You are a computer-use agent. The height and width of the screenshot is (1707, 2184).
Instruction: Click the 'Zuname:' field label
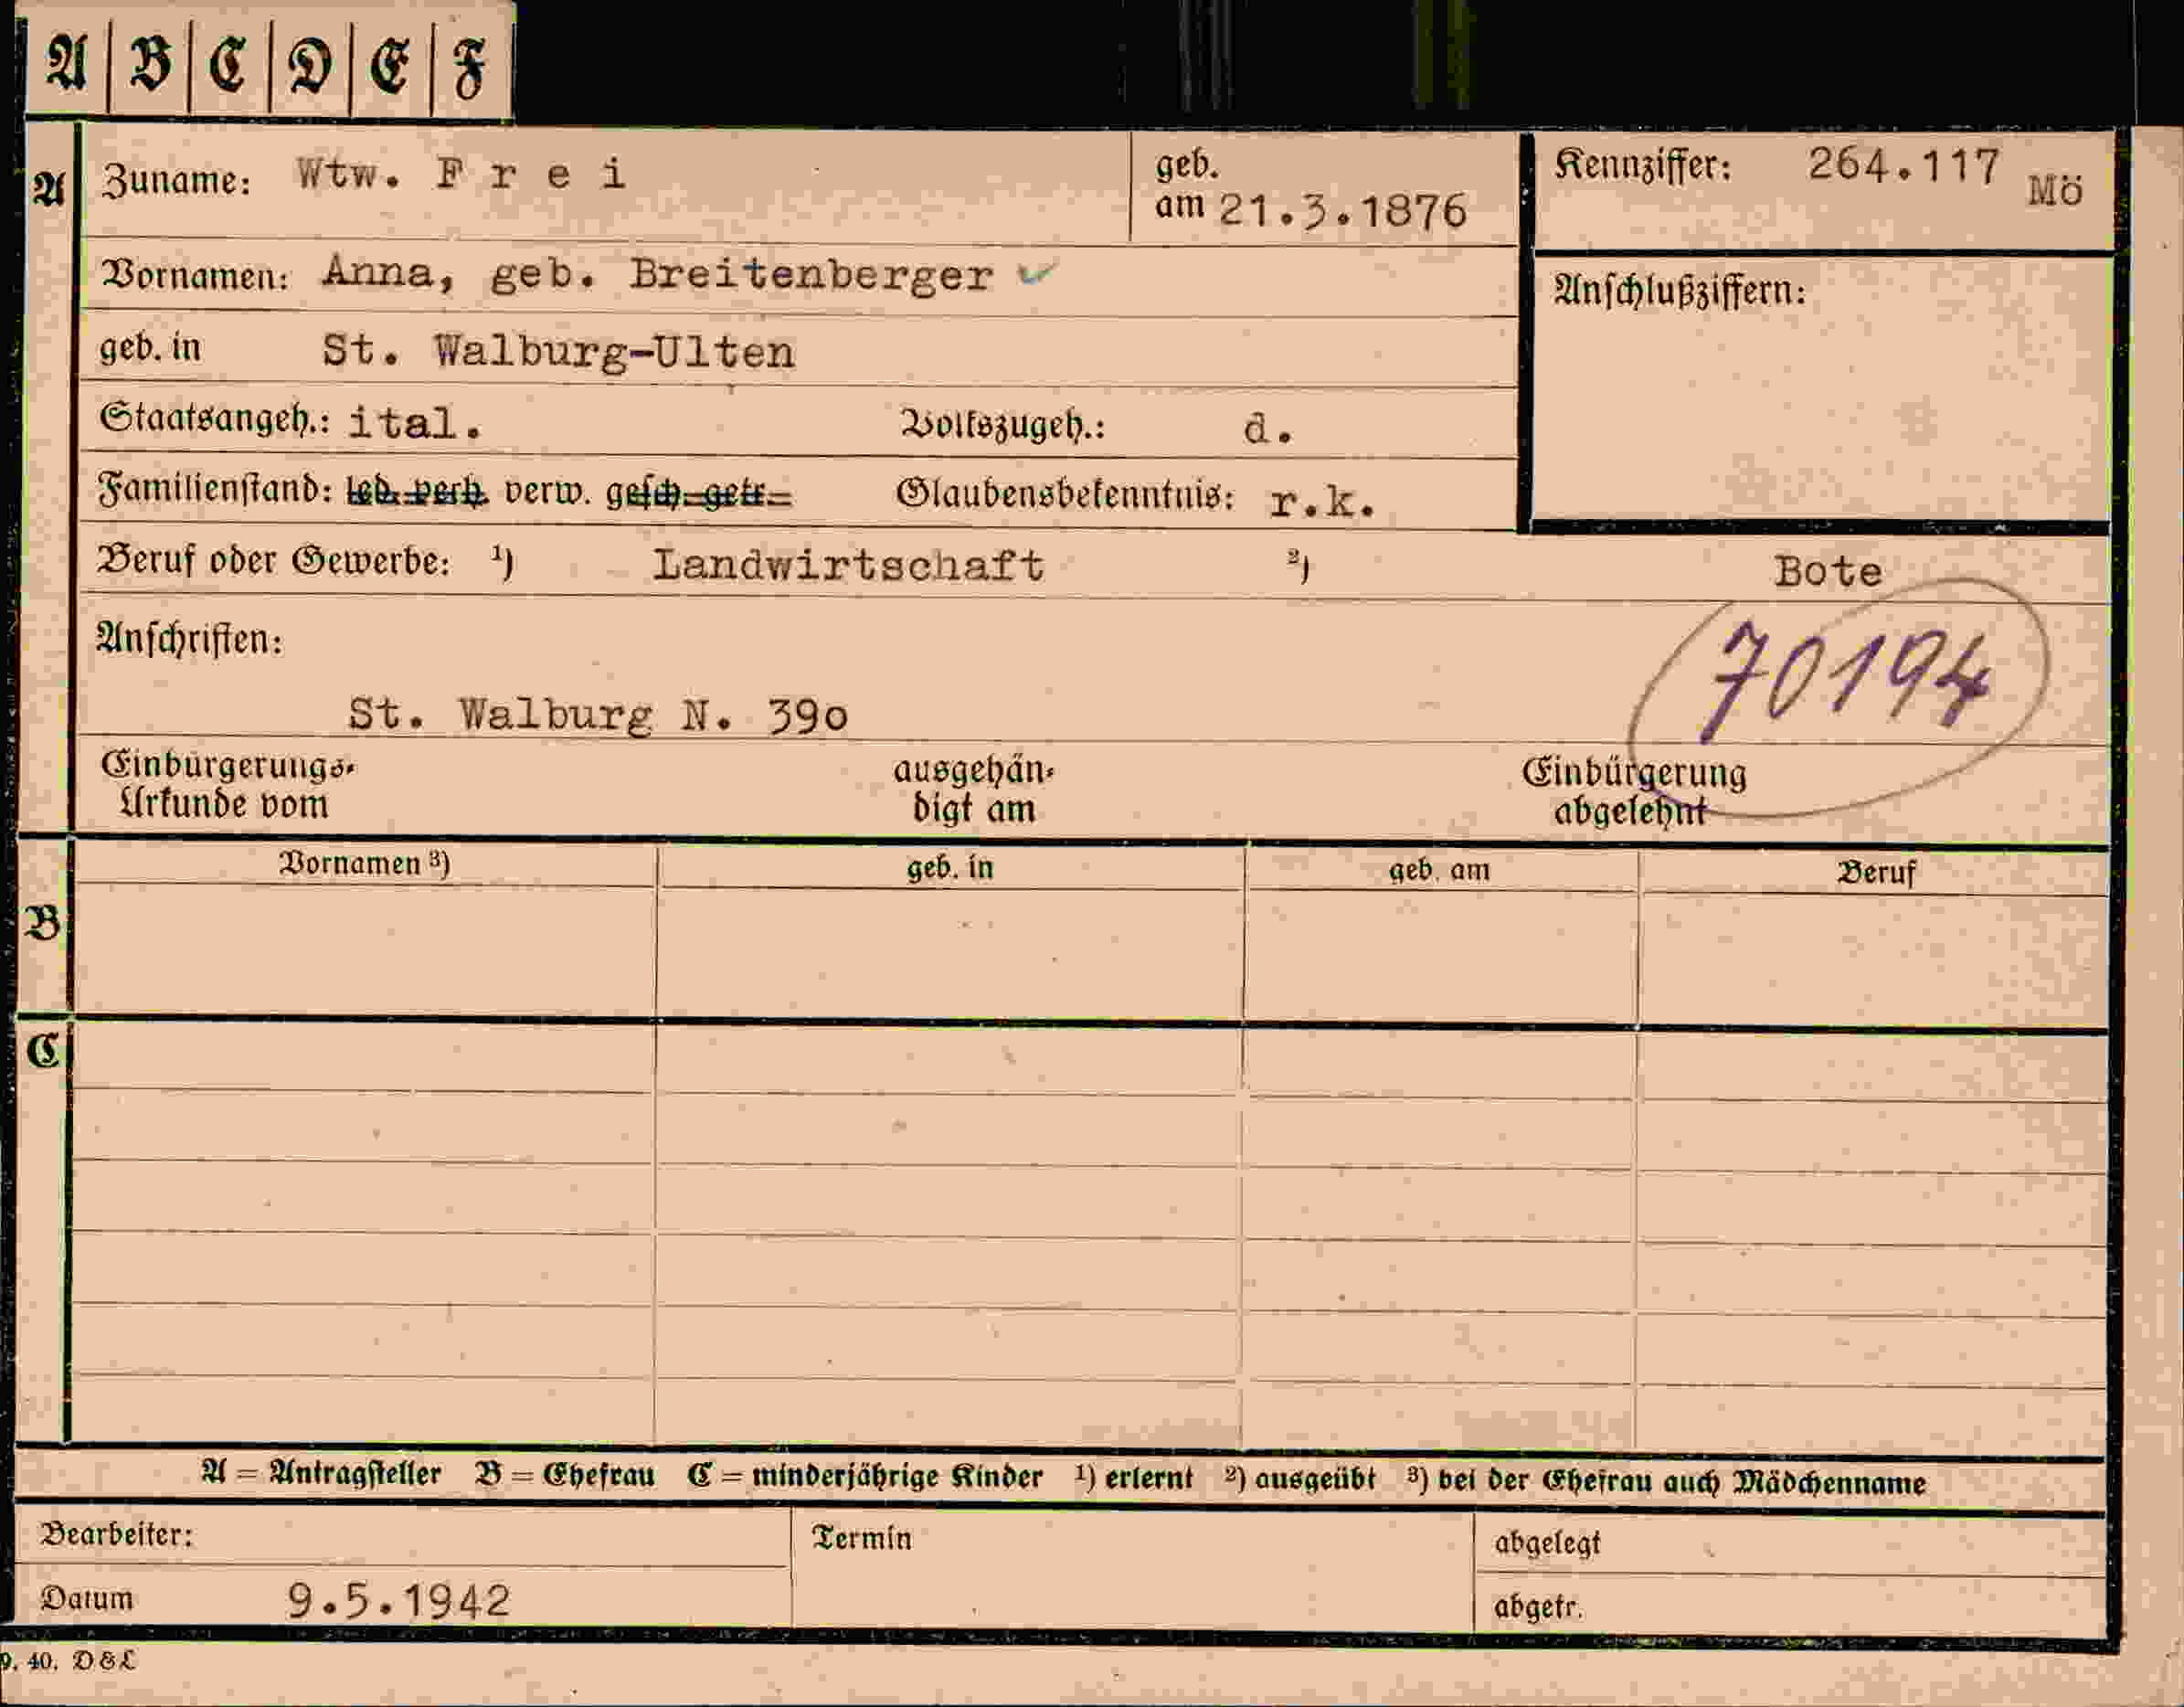click(176, 181)
